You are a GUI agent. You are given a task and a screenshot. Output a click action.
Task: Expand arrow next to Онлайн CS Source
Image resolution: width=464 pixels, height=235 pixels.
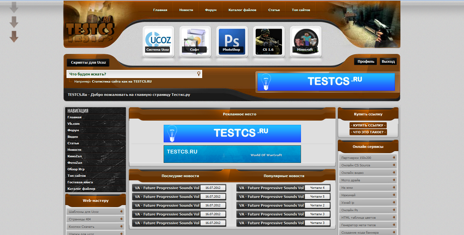click(394, 165)
